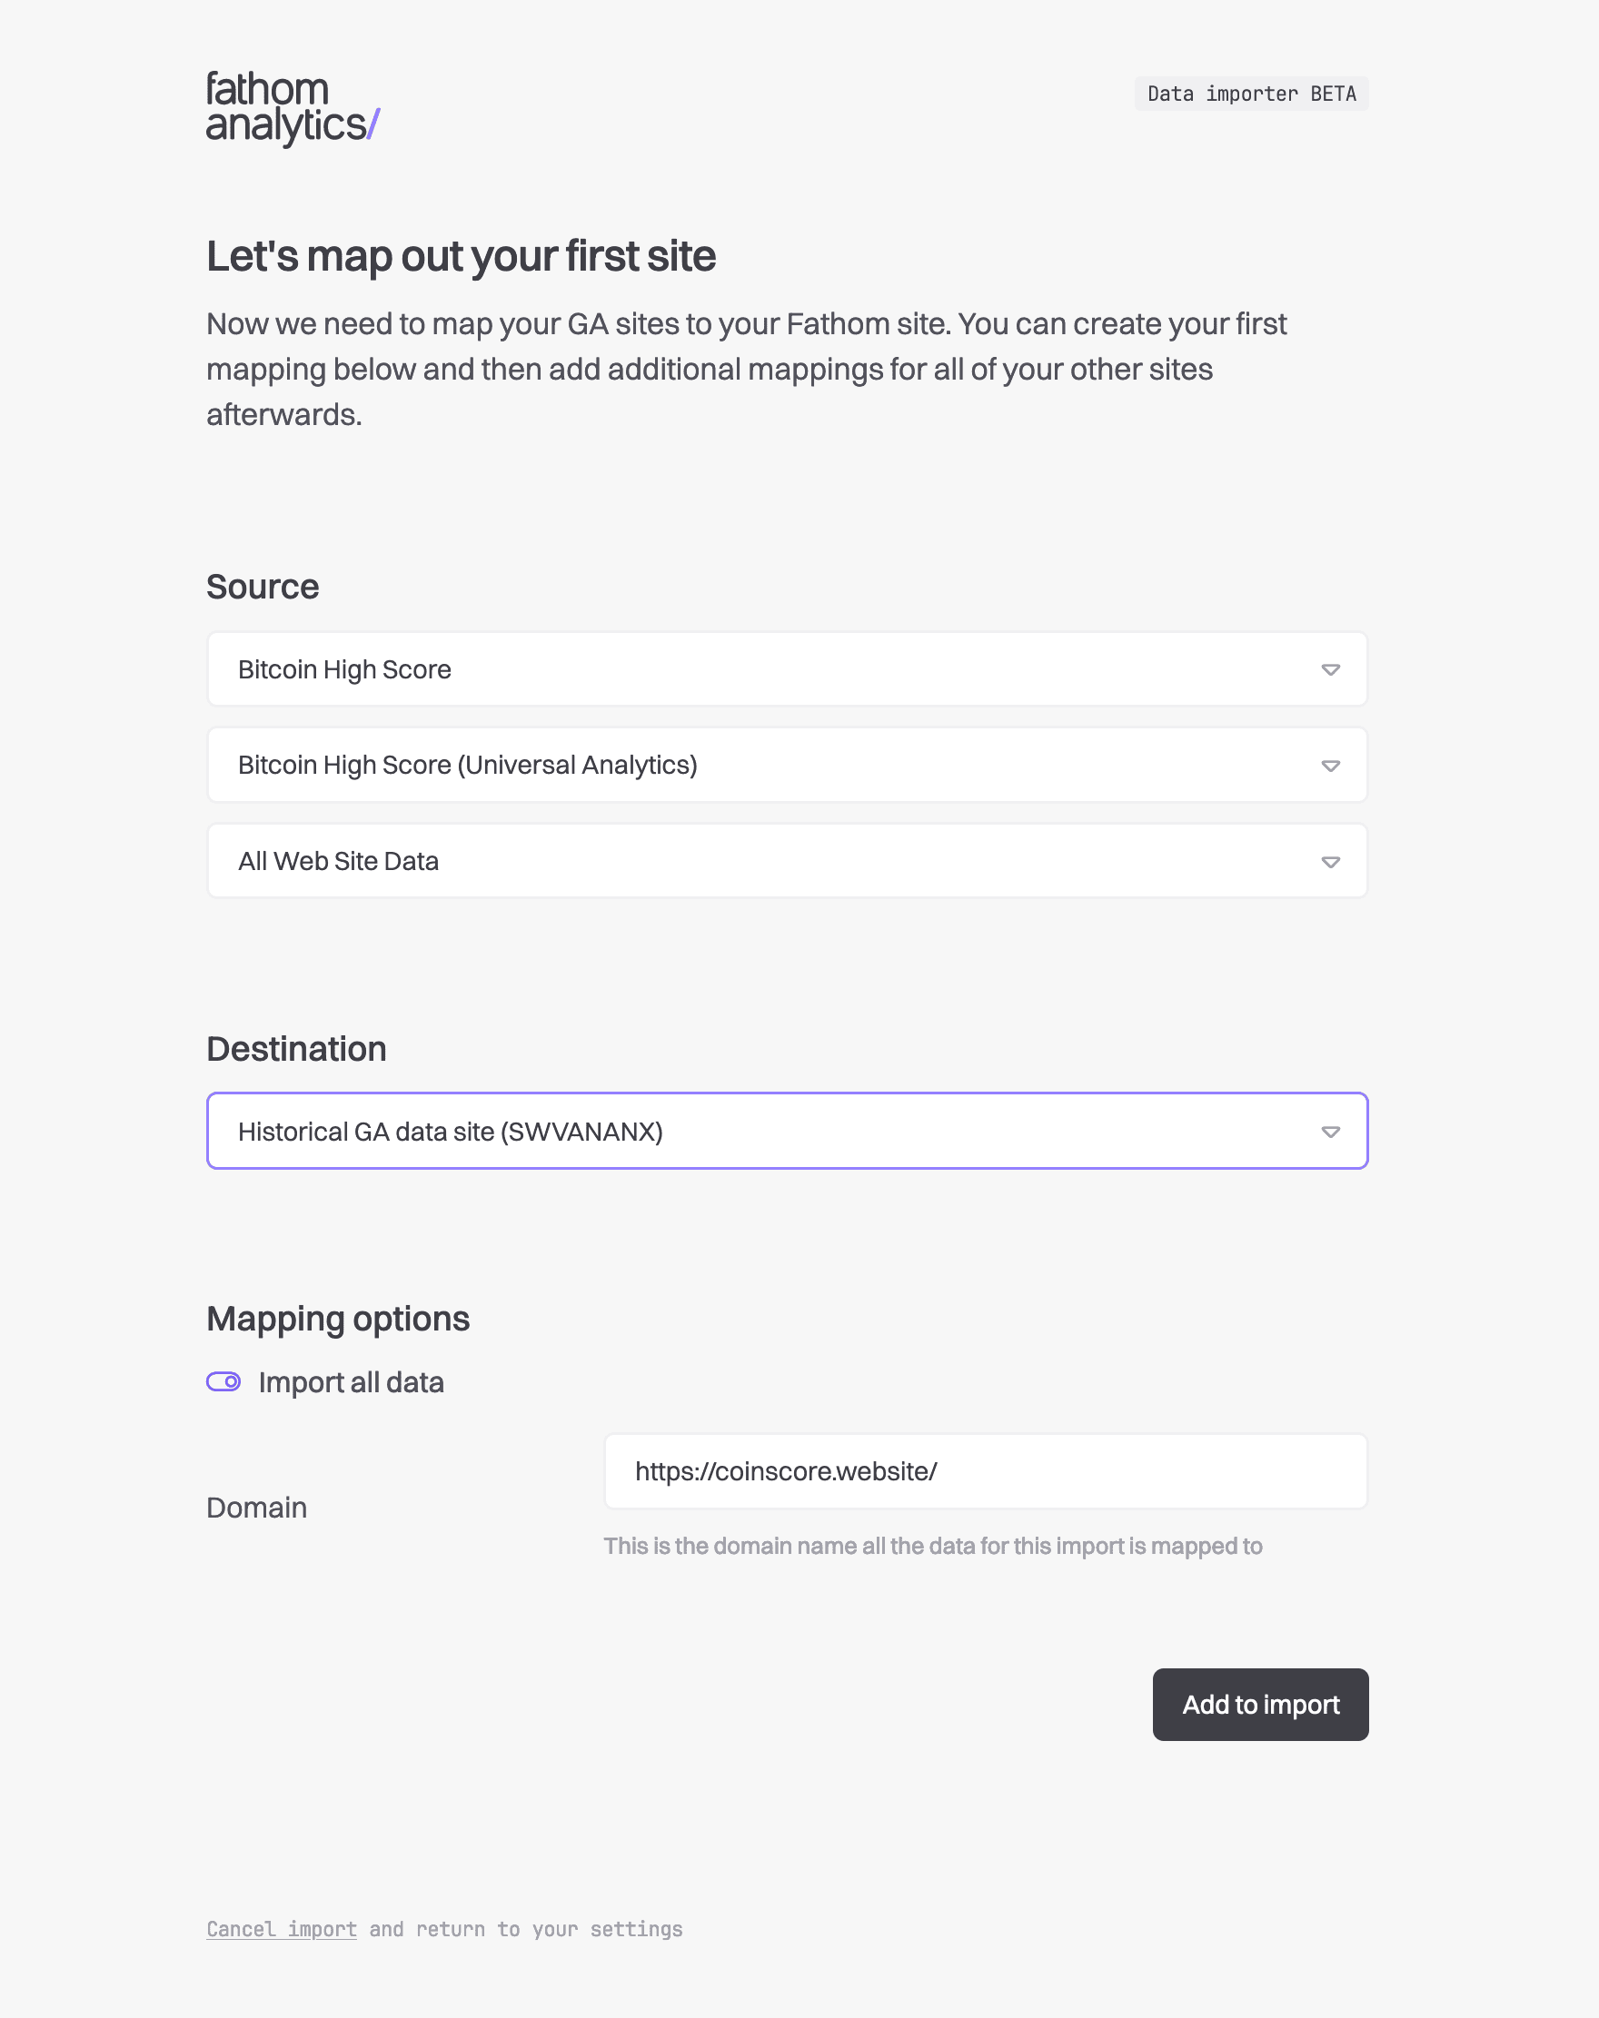Click the chevron on the Universal Analytics dropdown
This screenshot has height=2018, width=1599.
tap(1330, 765)
